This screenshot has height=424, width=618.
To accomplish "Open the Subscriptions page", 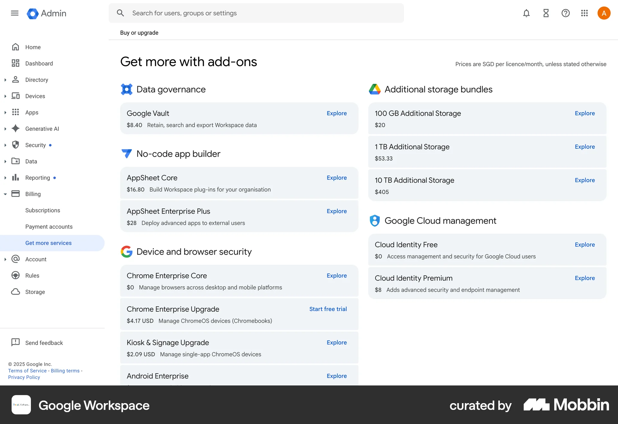I will click(43, 210).
